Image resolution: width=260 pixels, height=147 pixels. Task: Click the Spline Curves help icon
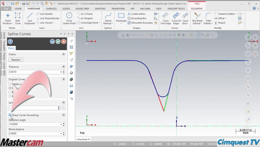coord(10,42)
